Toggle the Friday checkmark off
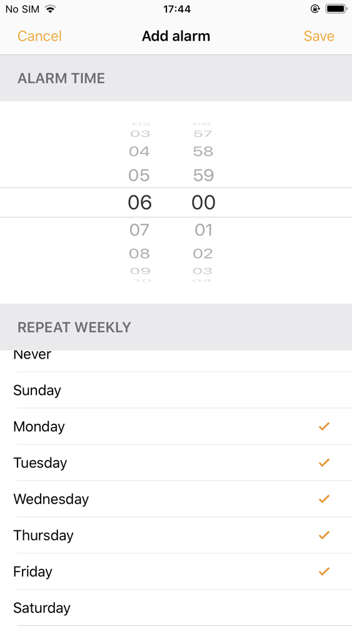 point(324,572)
